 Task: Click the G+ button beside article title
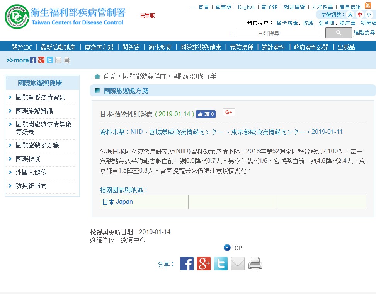coord(229,112)
